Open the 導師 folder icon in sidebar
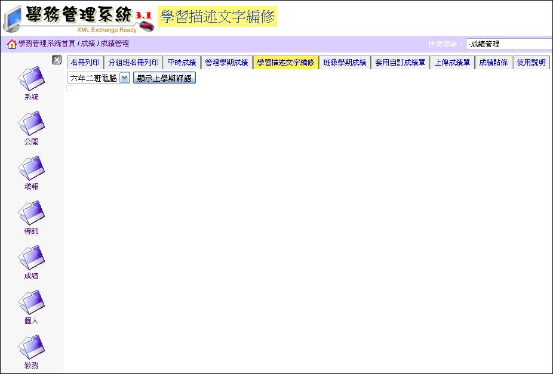 coord(32,212)
